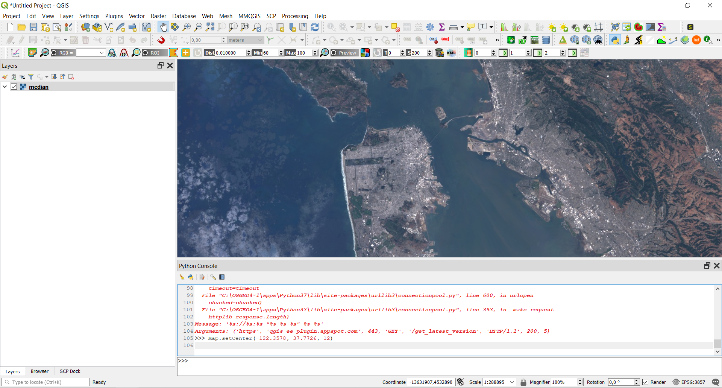Open the RGB band combination dropdown
The image size is (722, 388).
pyautogui.click(x=91, y=53)
